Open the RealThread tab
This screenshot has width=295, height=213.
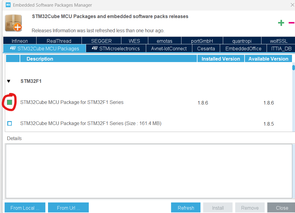[59, 41]
